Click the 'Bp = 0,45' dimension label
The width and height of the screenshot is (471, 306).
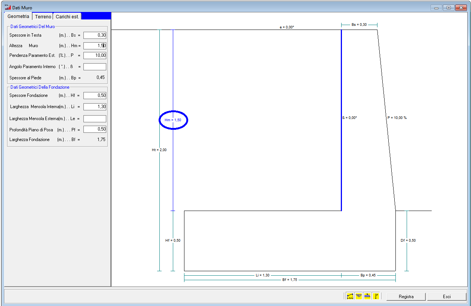point(368,275)
